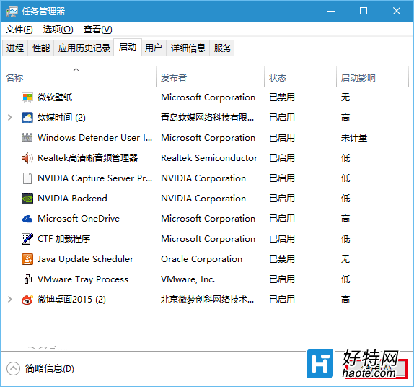
Task: Sort by the 启动影响 column header
Action: point(372,77)
